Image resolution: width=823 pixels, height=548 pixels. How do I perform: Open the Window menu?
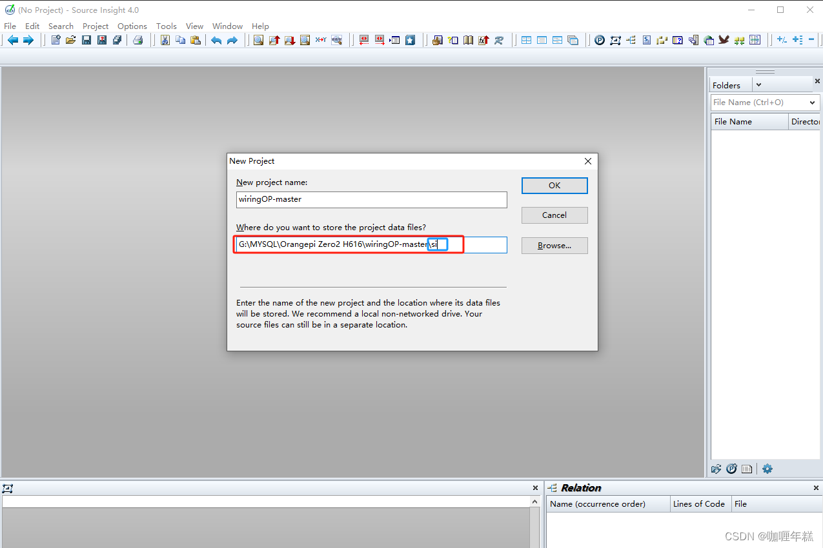227,26
